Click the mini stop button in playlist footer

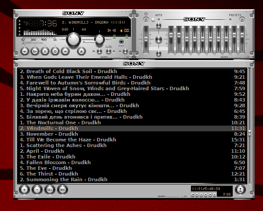(x=205, y=195)
